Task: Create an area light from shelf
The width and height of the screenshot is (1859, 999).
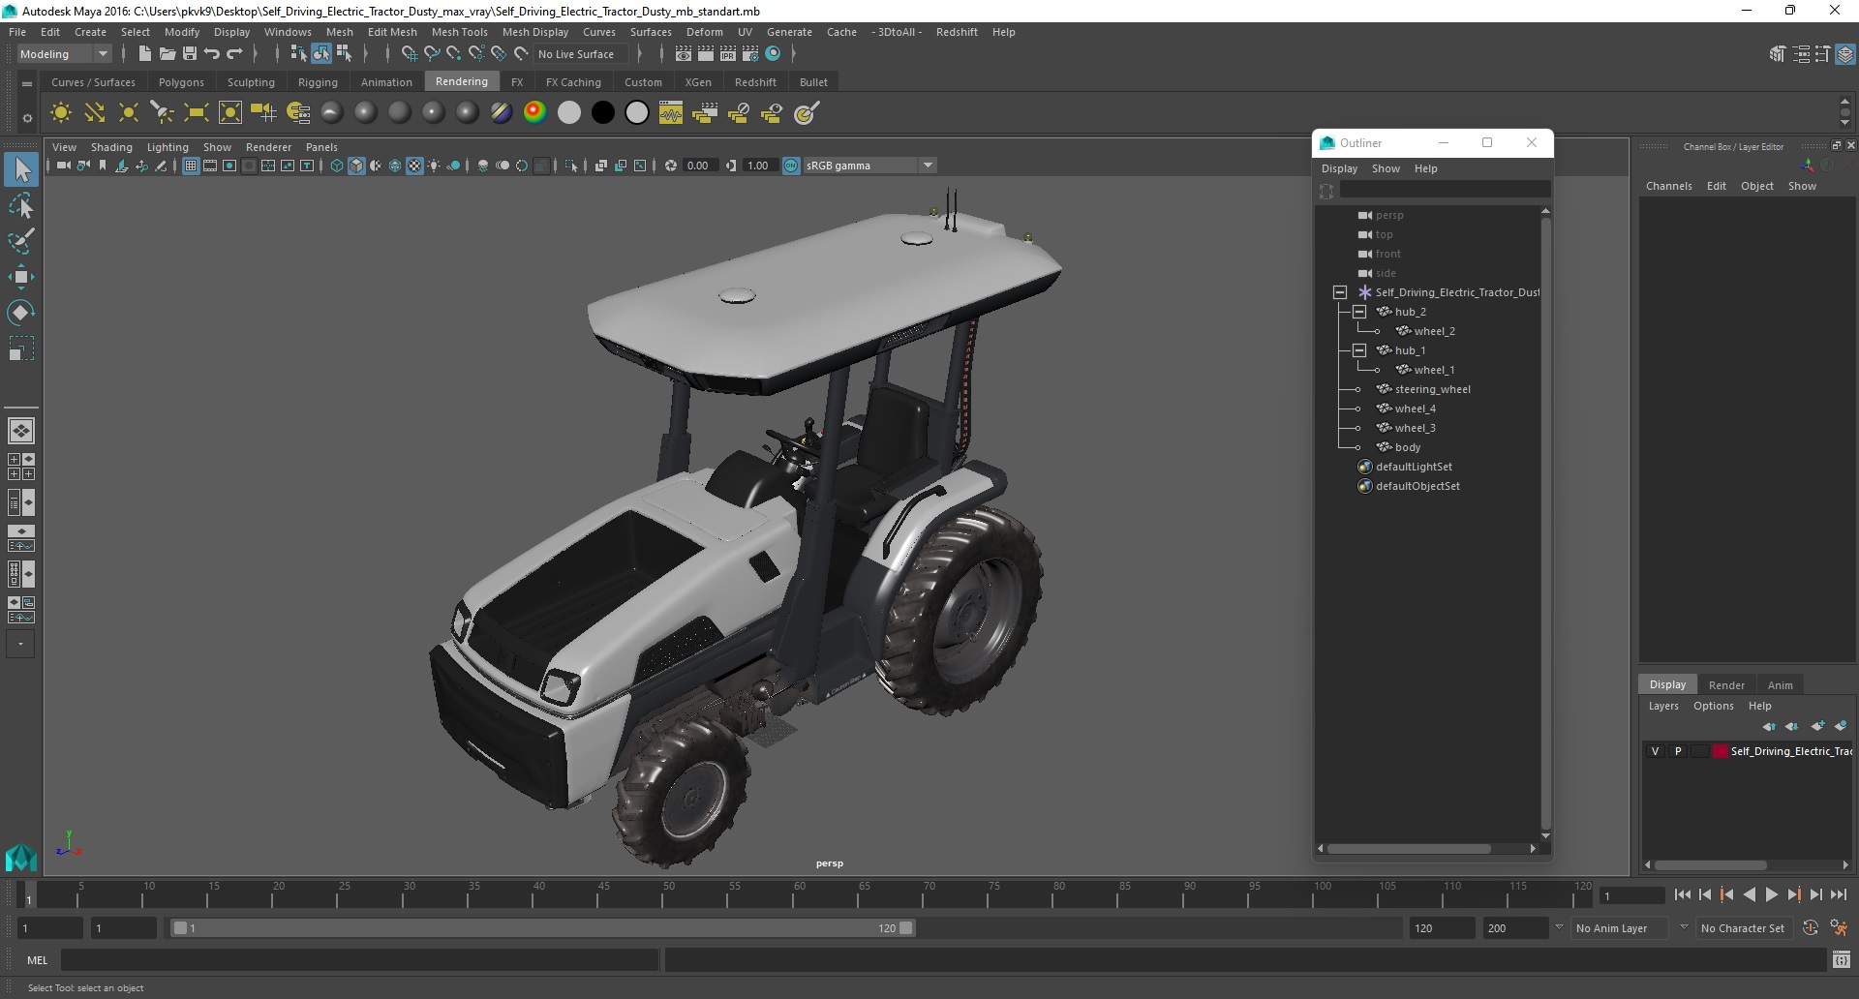Action: [x=196, y=113]
